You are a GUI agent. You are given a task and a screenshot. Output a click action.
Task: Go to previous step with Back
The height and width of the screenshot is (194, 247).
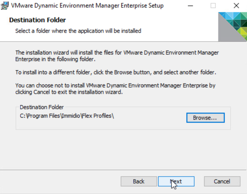click(139, 181)
